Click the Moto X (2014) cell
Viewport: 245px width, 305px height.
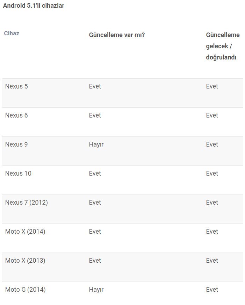pyautogui.click(x=25, y=231)
